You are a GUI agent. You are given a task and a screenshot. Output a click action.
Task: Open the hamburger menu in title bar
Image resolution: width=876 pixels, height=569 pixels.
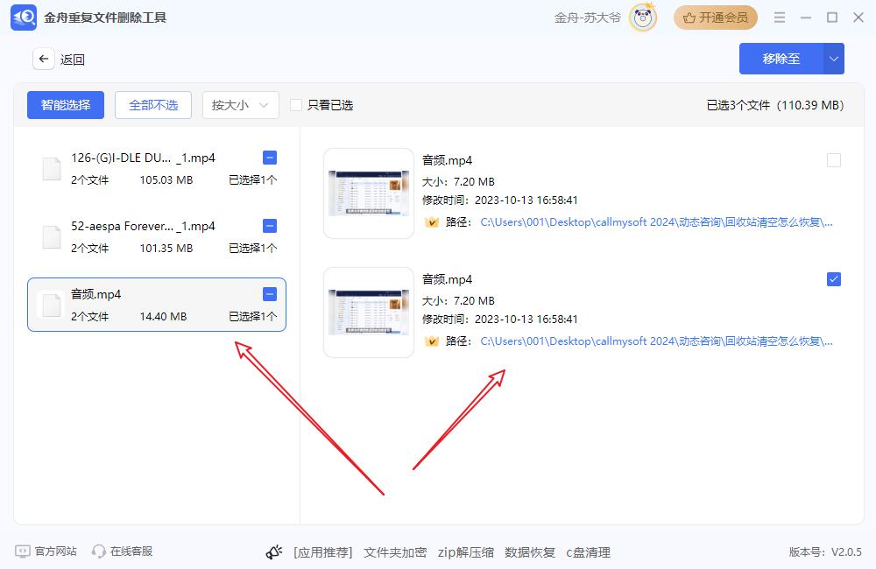coord(780,18)
